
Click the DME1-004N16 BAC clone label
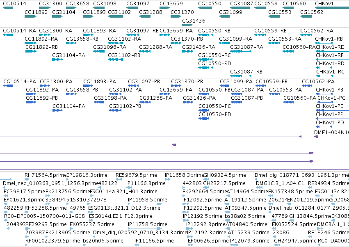[331, 132]
